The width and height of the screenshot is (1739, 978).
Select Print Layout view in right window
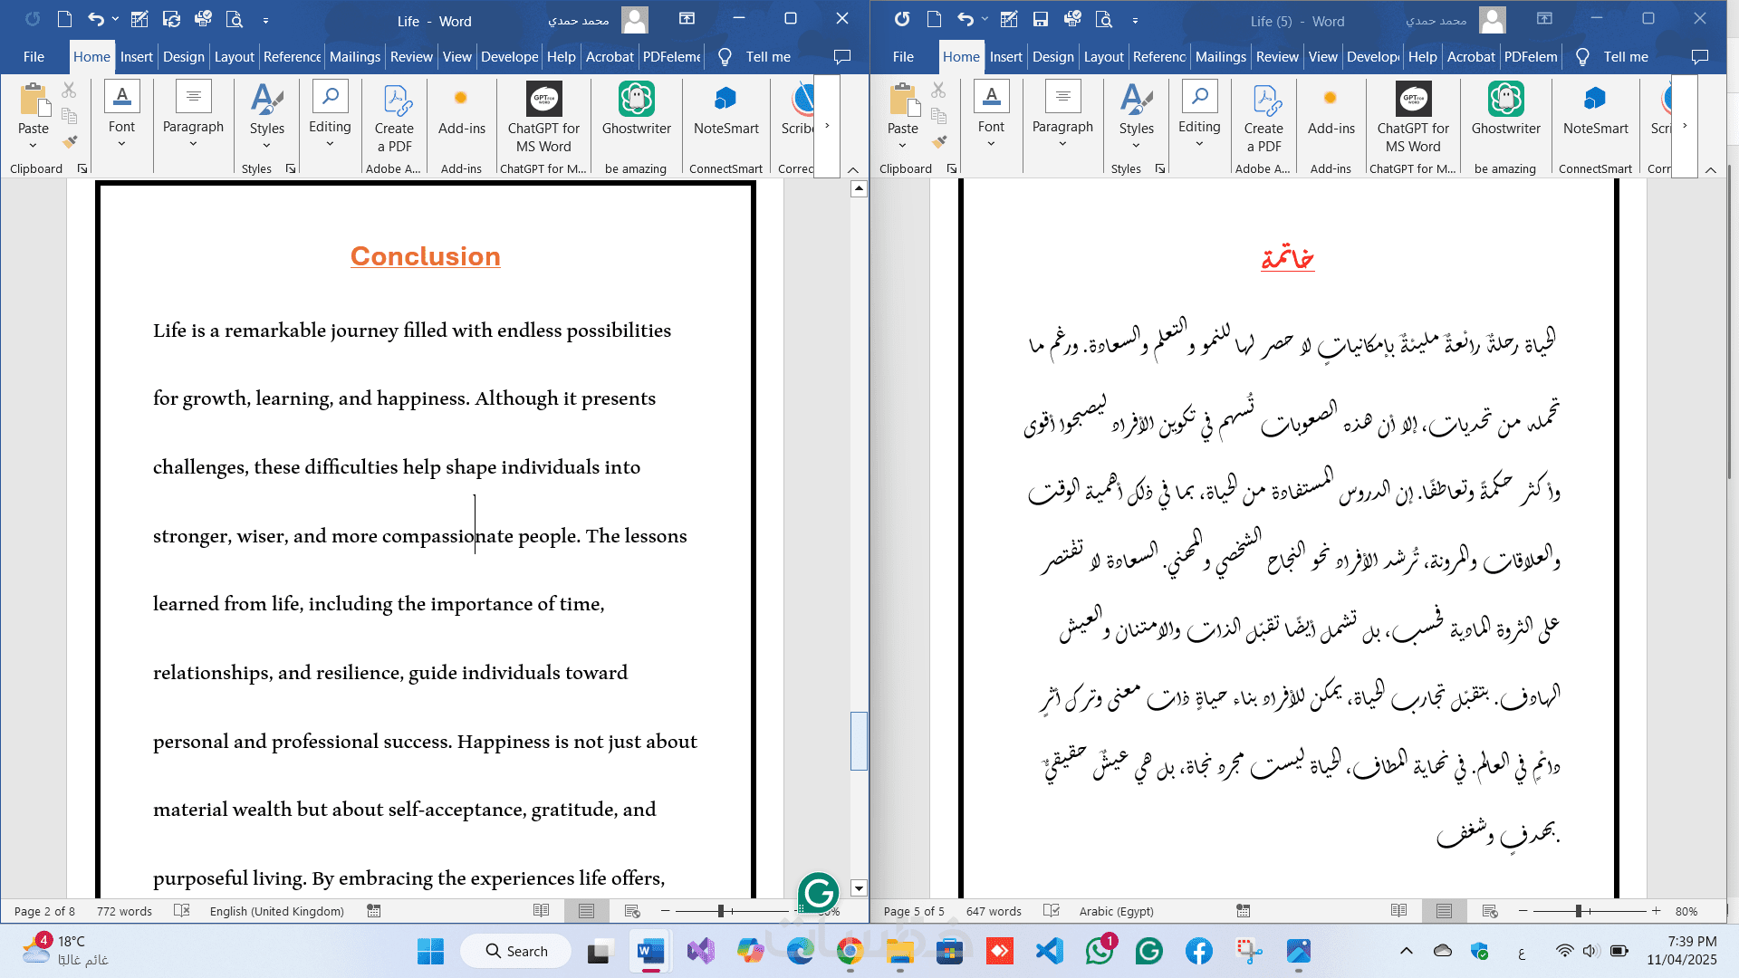1444,911
